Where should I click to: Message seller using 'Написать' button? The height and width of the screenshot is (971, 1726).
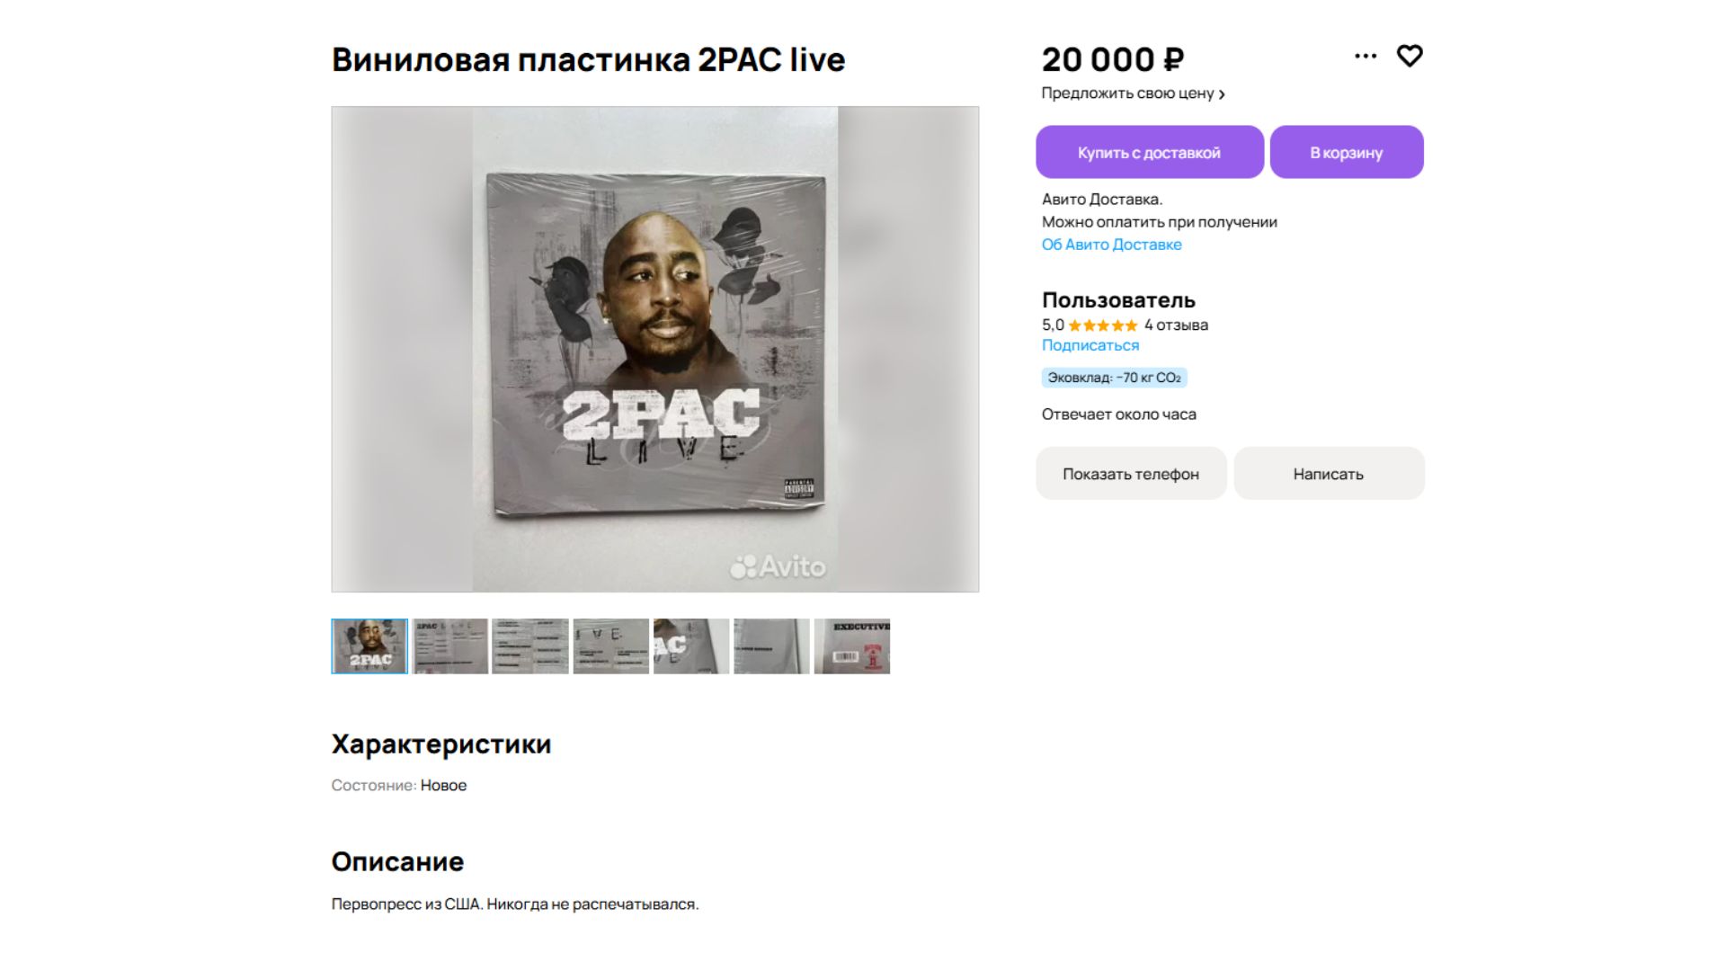coord(1329,474)
